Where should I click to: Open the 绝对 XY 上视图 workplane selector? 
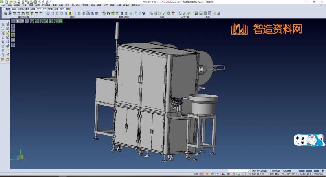click(x=259, y=171)
